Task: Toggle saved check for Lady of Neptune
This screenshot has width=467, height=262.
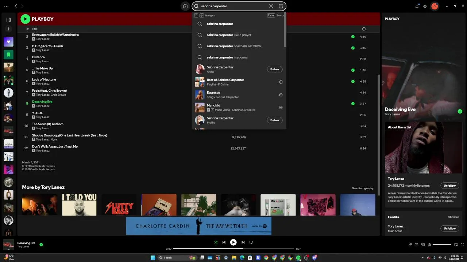Action: pyautogui.click(x=353, y=82)
